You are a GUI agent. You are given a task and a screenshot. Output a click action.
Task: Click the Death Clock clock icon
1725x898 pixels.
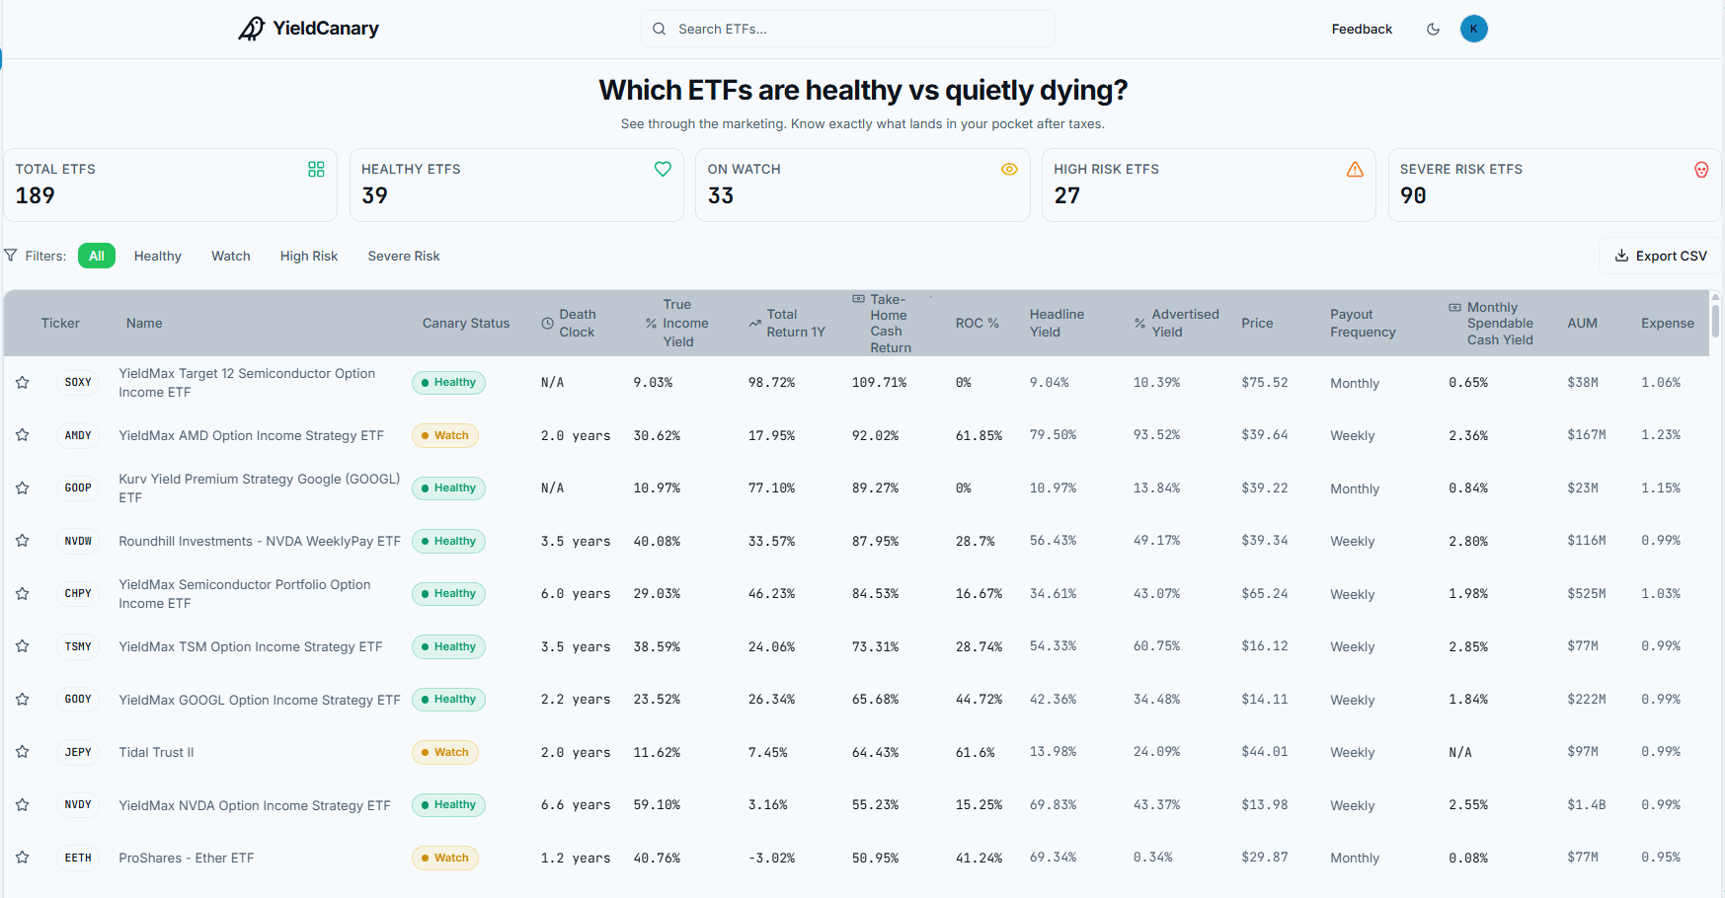tap(547, 324)
